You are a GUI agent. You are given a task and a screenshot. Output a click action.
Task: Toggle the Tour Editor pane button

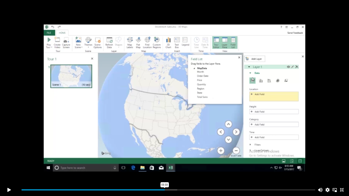point(216,42)
